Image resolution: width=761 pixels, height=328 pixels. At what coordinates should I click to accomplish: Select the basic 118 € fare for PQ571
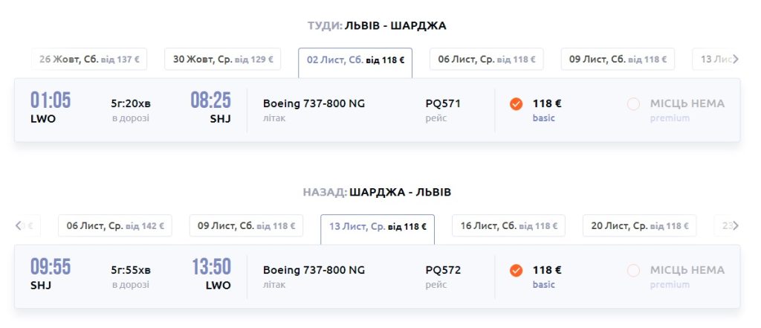click(516, 104)
